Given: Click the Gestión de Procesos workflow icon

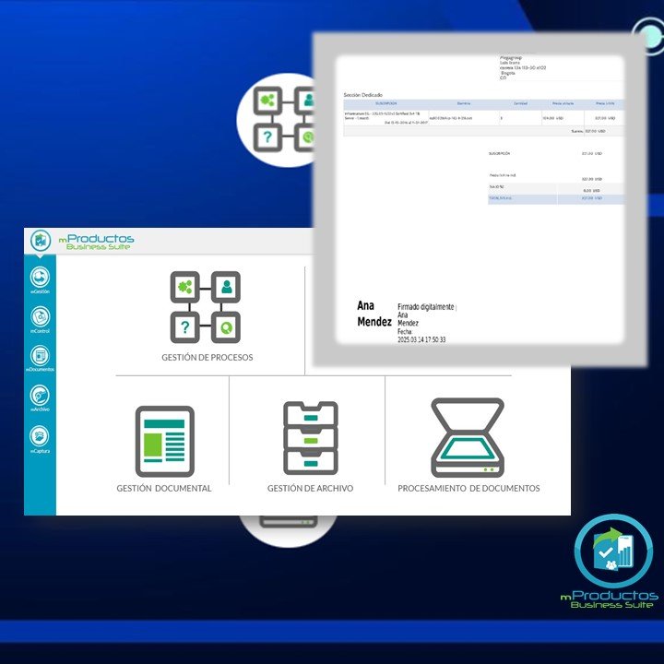Looking at the screenshot, I should pos(206,306).
